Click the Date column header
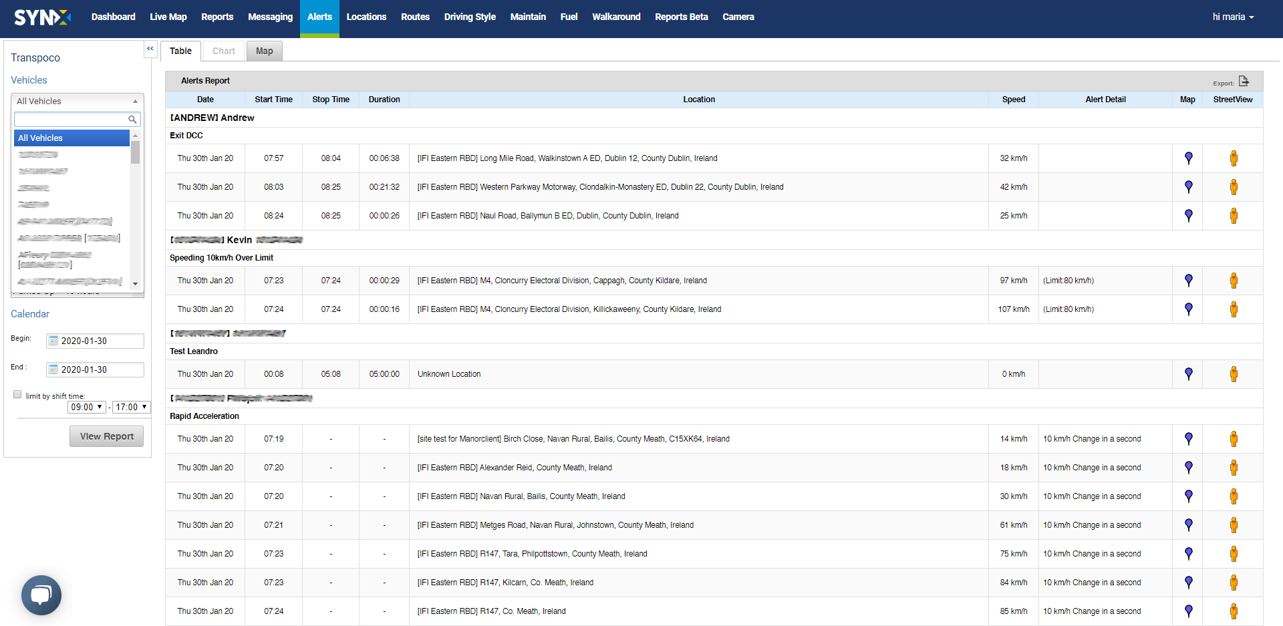 (205, 100)
